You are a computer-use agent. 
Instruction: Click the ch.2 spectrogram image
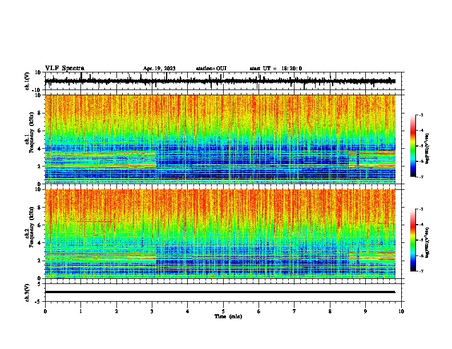(220, 234)
